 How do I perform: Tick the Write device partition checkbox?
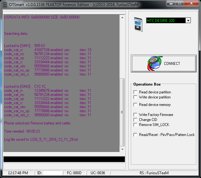(136, 97)
